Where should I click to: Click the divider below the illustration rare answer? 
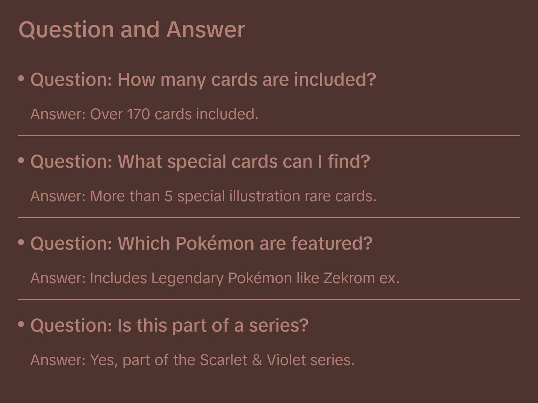pyautogui.click(x=269, y=218)
